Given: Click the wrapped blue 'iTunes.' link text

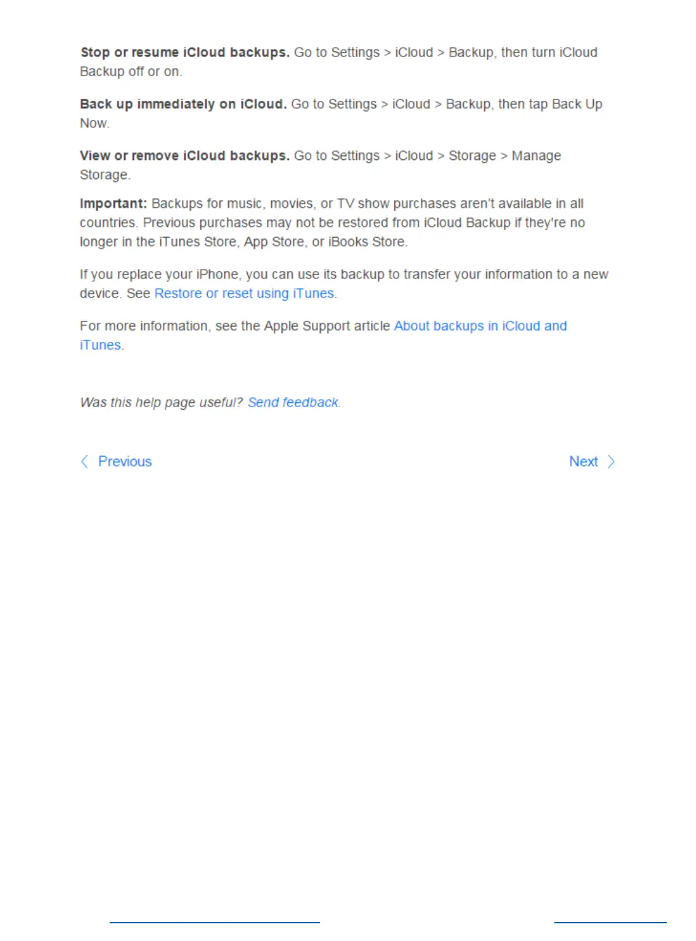Looking at the screenshot, I should (101, 345).
